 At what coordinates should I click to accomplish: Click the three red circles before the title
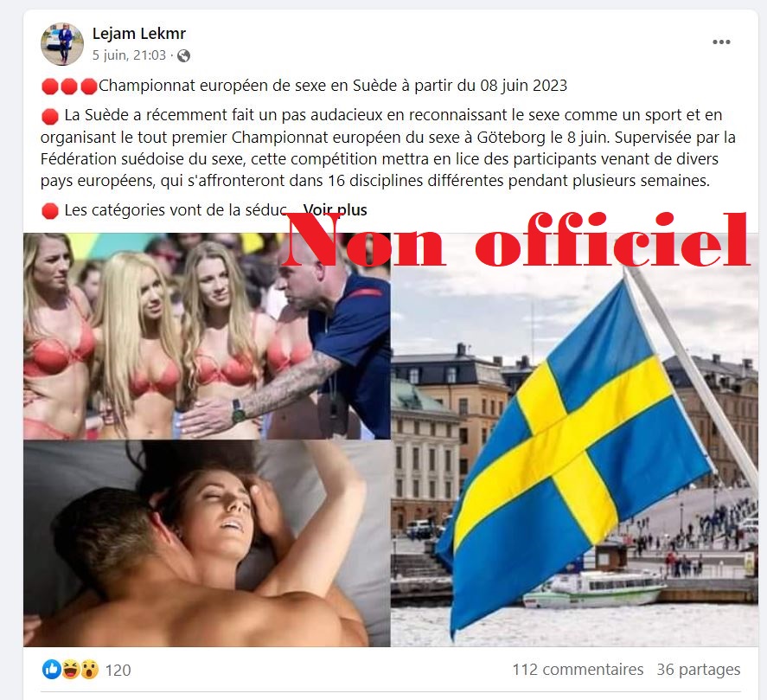click(69, 87)
